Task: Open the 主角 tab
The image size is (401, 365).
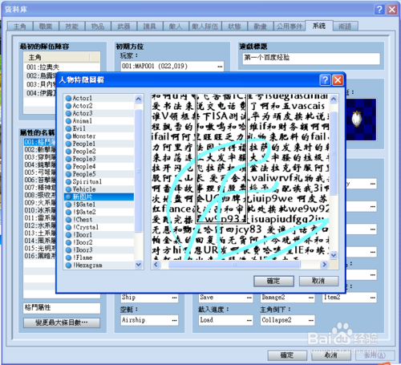Action: [20, 26]
